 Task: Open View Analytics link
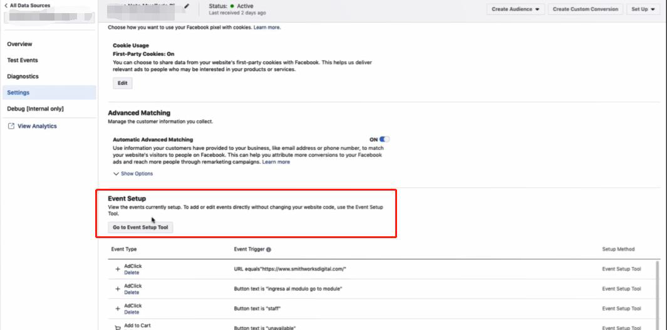[37, 126]
